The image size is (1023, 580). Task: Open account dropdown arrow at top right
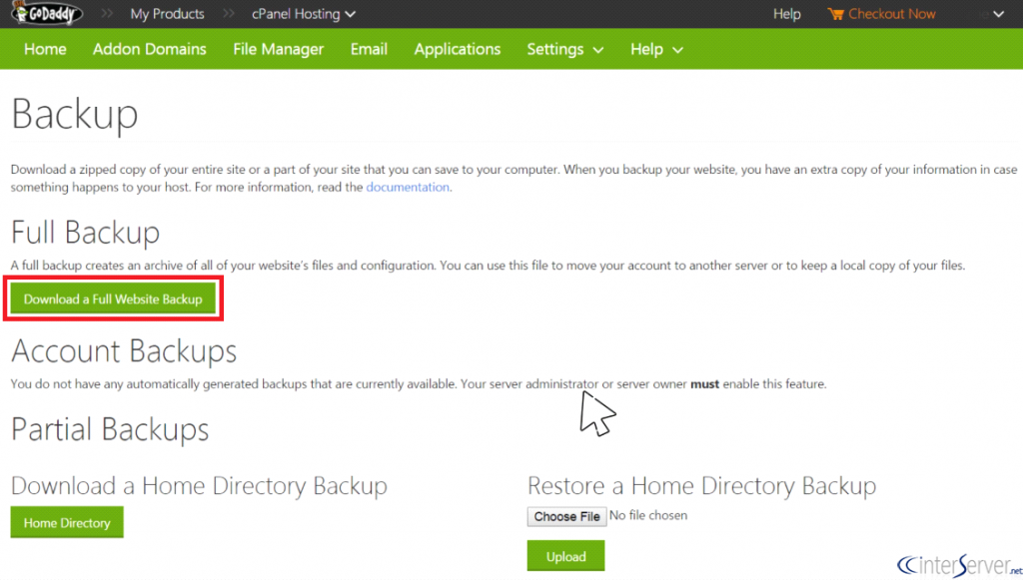[x=997, y=14]
